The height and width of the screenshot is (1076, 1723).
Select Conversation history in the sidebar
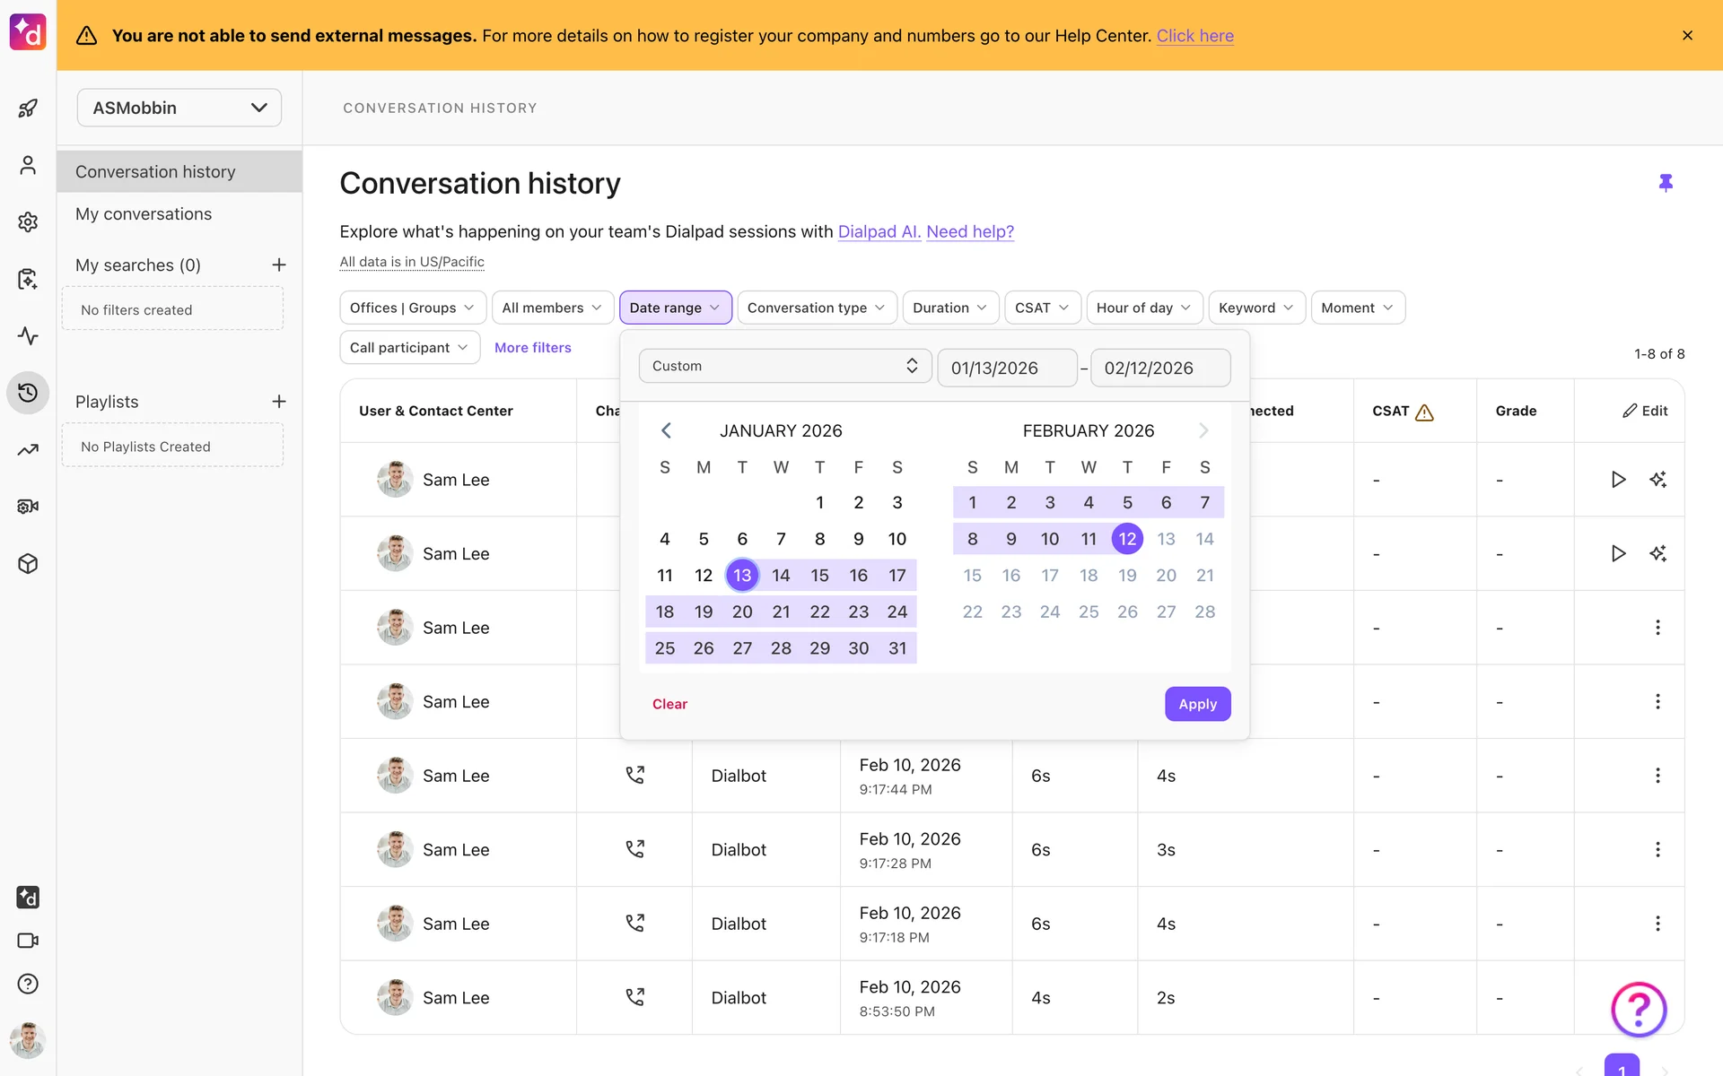(155, 171)
